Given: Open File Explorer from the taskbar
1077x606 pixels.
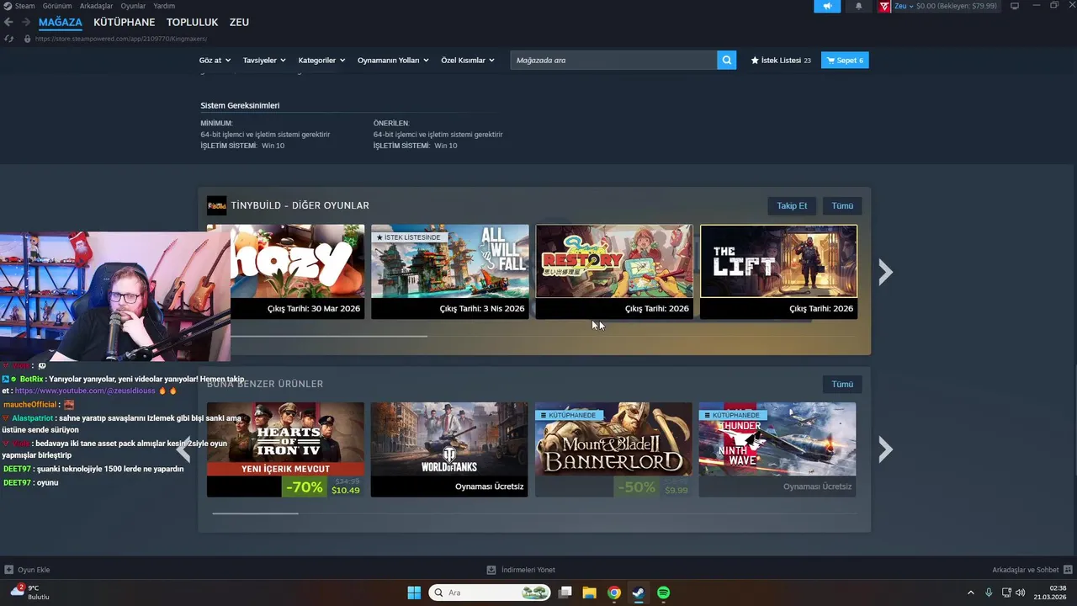Looking at the screenshot, I should pyautogui.click(x=590, y=593).
